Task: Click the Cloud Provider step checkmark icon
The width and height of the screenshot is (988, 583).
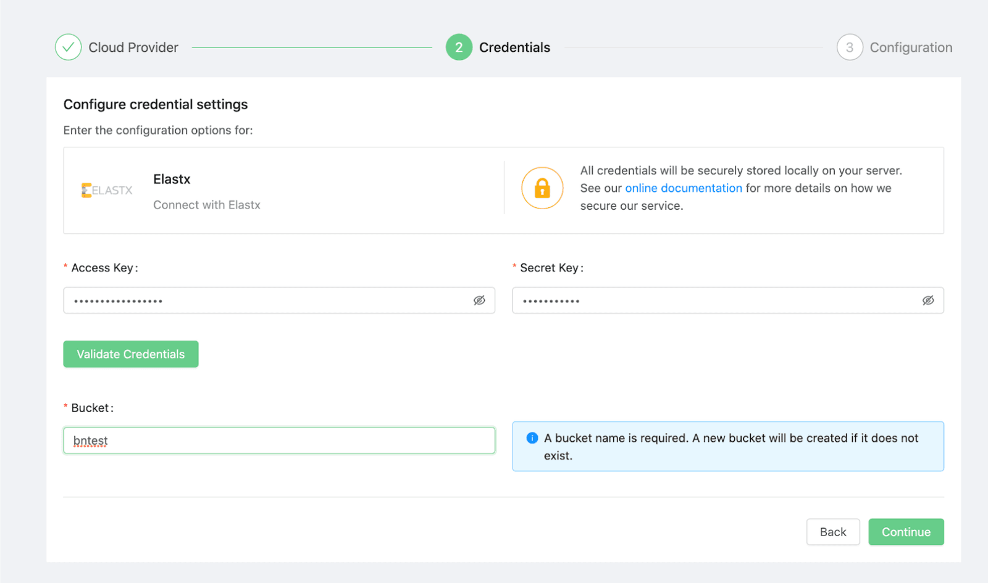Action: coord(68,48)
